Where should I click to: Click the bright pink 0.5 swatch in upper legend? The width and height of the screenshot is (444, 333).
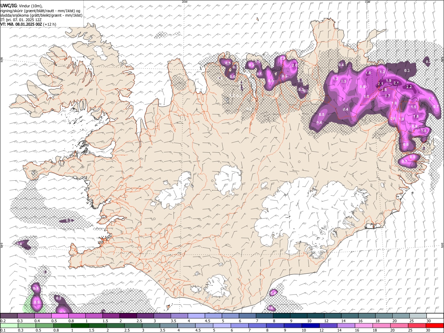[60, 316]
